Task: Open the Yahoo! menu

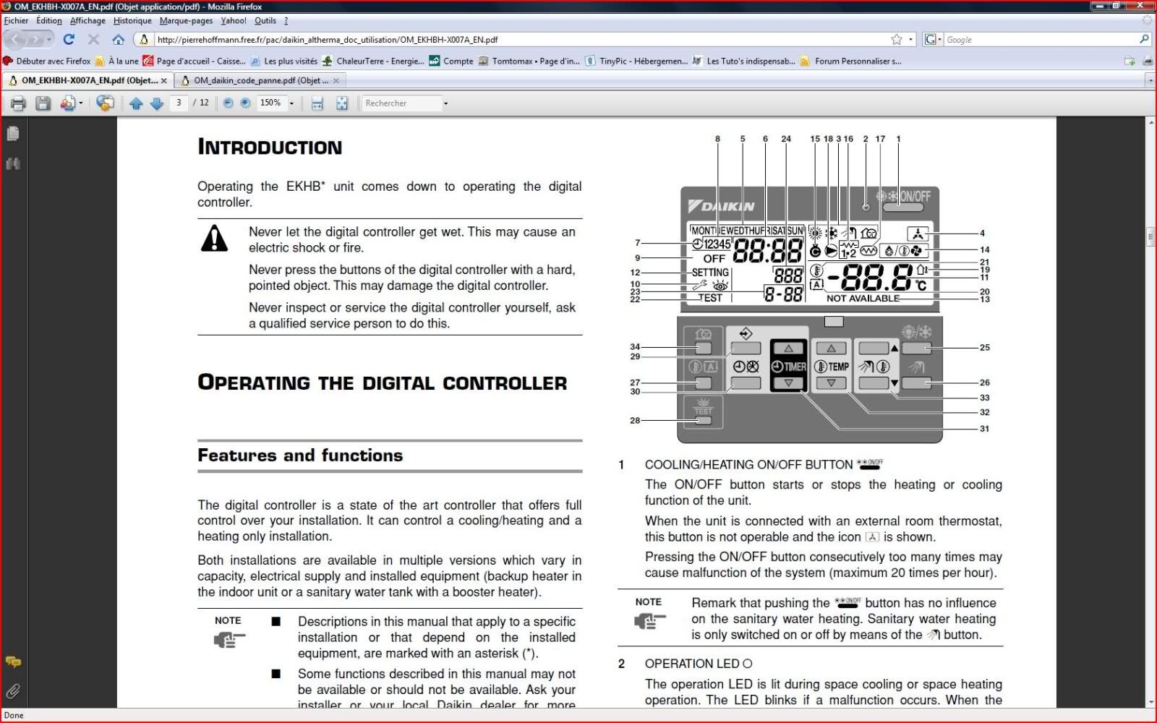Action: 234,21
